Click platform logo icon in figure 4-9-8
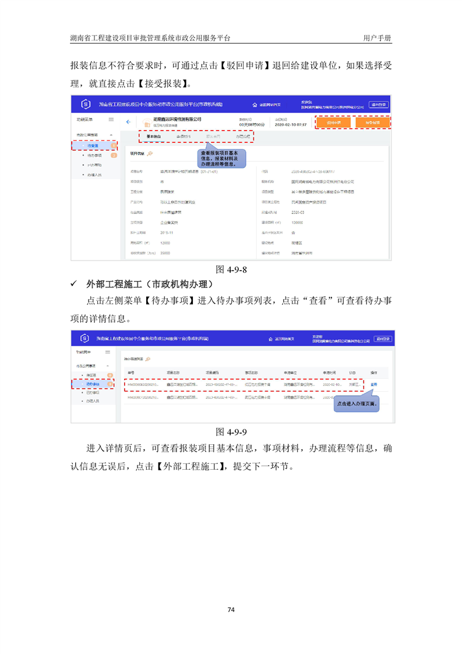 click(86, 104)
